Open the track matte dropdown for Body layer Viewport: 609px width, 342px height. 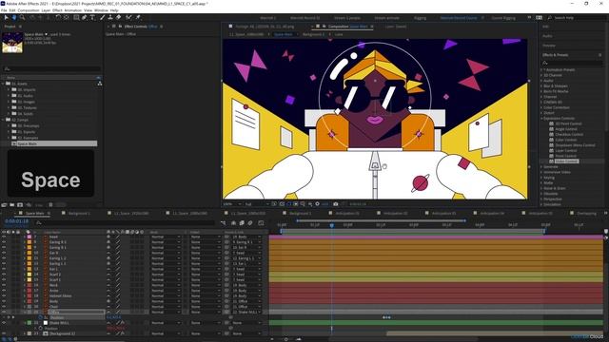coord(206,301)
